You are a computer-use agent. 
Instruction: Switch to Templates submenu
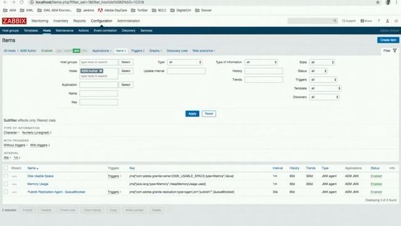pyautogui.click(x=31, y=31)
